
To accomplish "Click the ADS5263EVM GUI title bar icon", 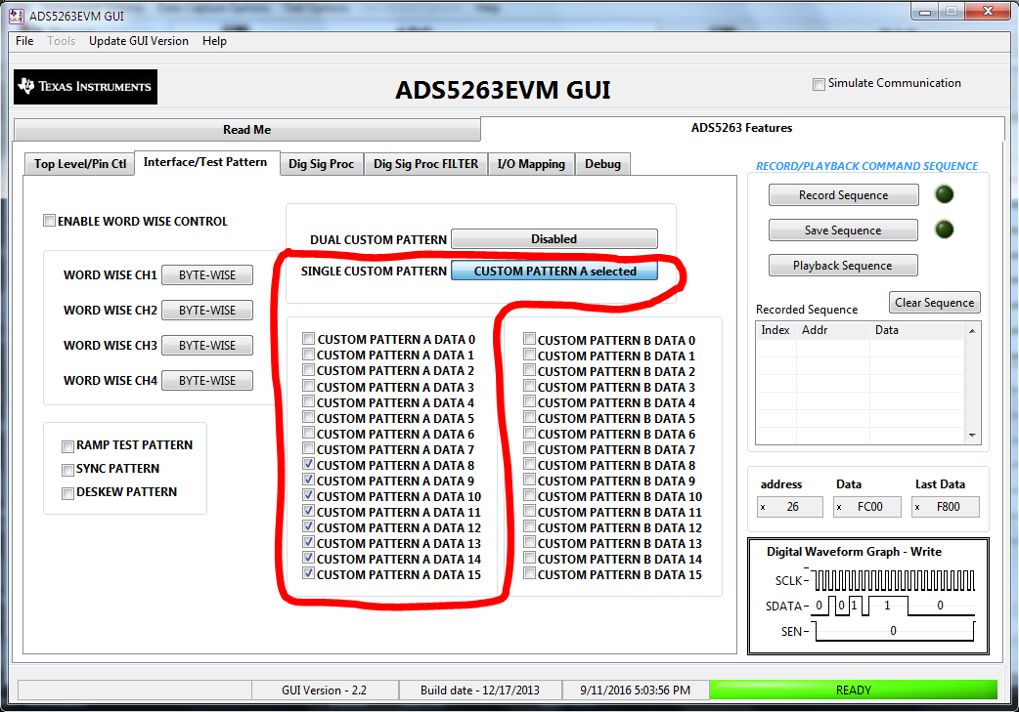I will [17, 16].
